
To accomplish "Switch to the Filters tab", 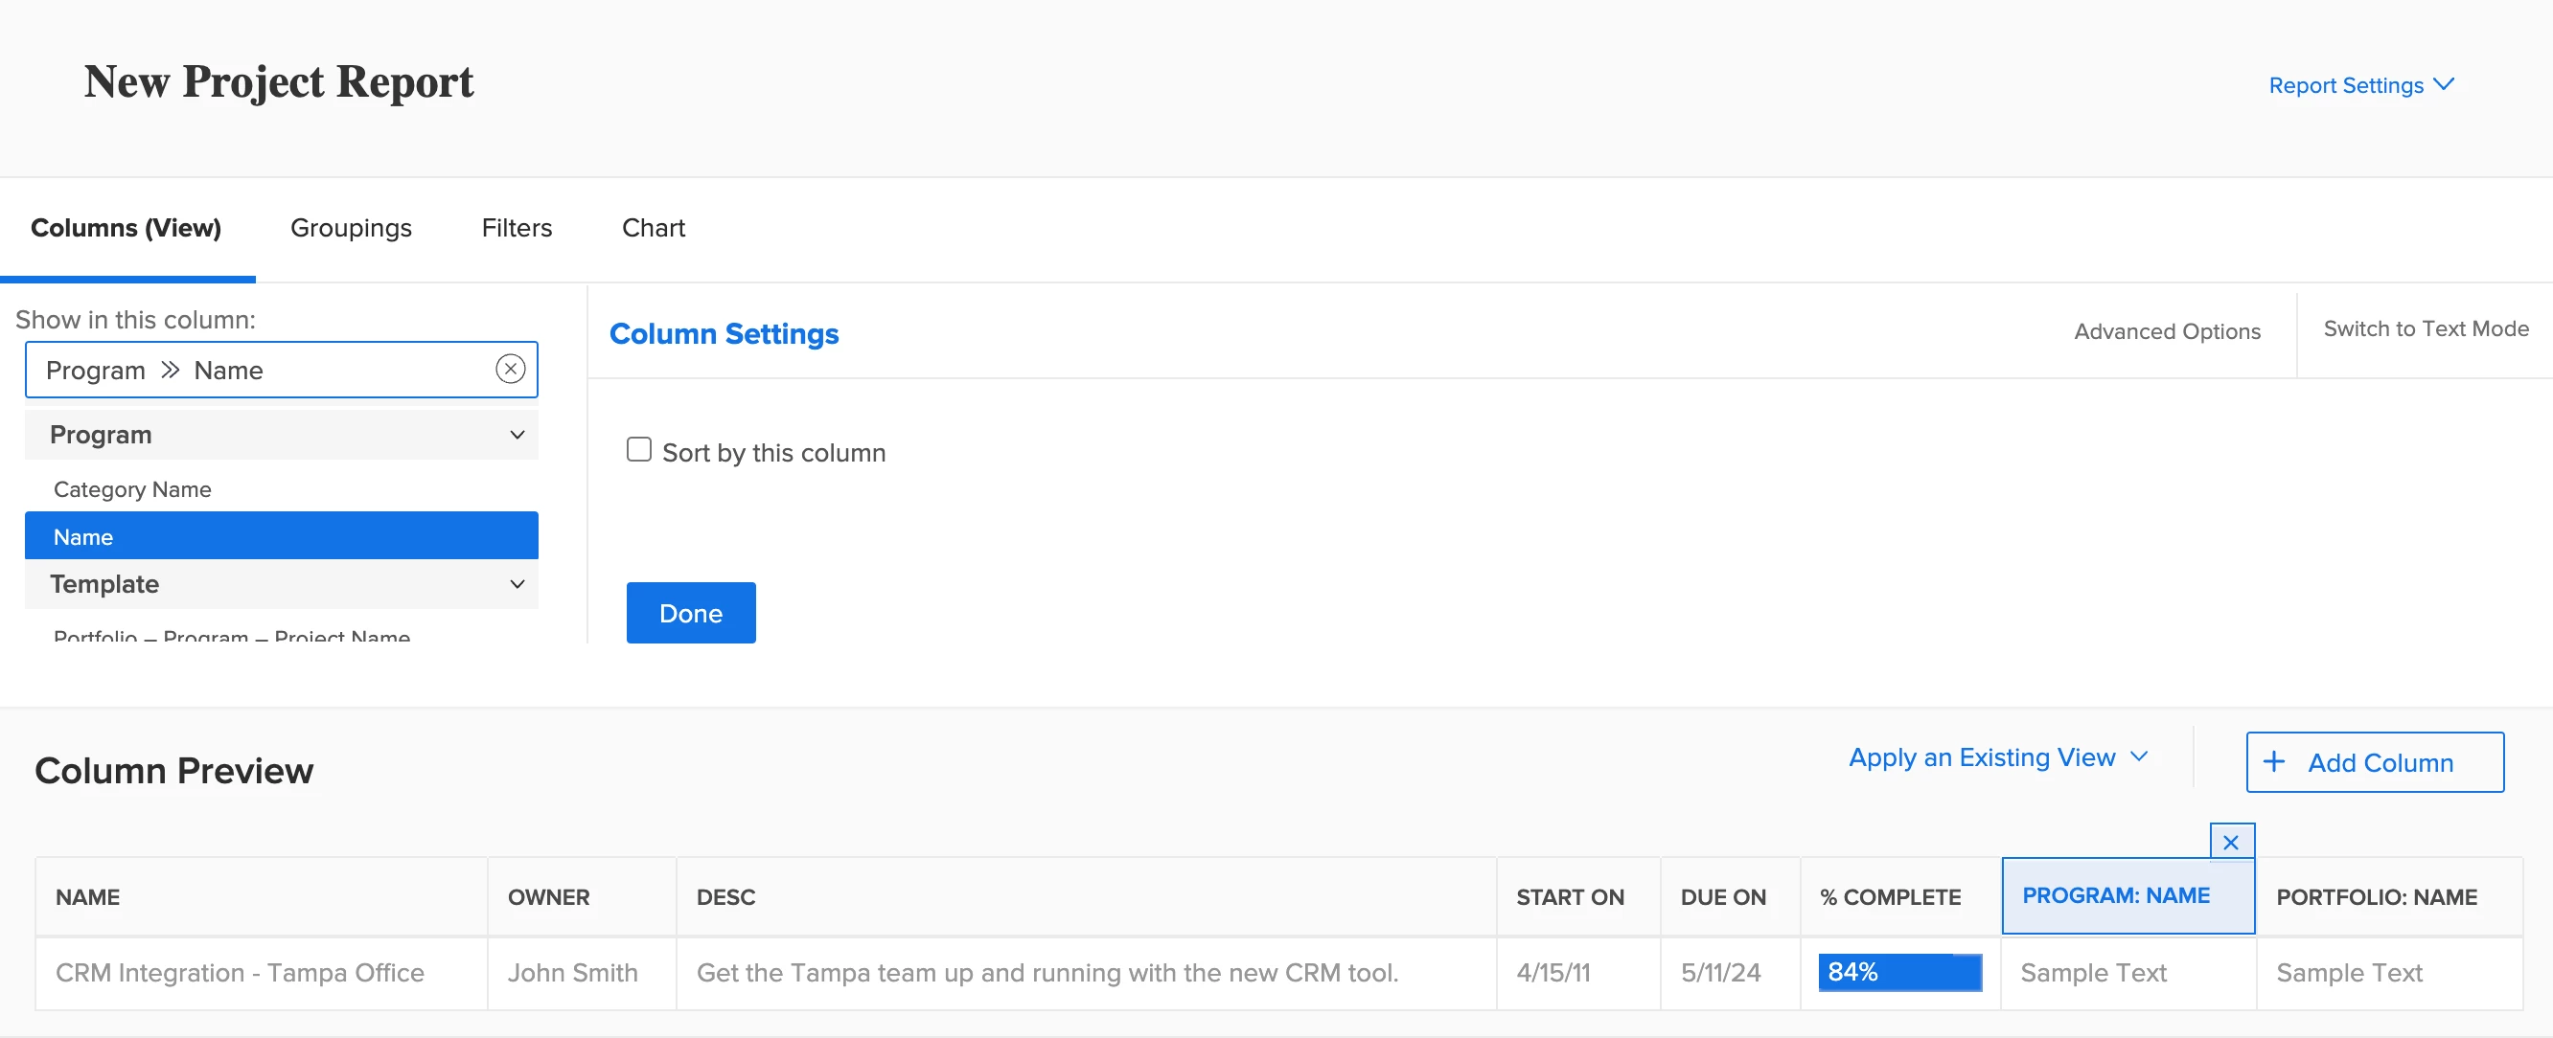I will (517, 228).
